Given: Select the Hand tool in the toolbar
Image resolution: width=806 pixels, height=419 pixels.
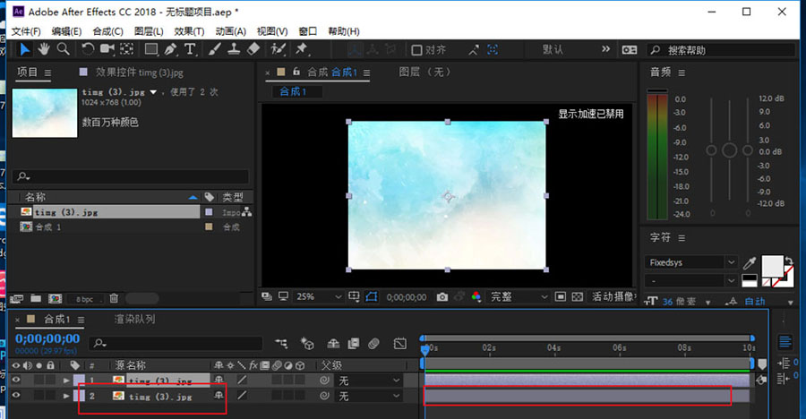Looking at the screenshot, I should 44,49.
